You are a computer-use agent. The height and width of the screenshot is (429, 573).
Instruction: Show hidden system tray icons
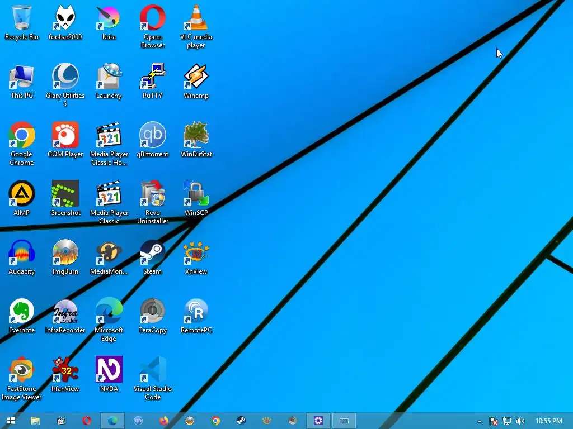[480, 421]
